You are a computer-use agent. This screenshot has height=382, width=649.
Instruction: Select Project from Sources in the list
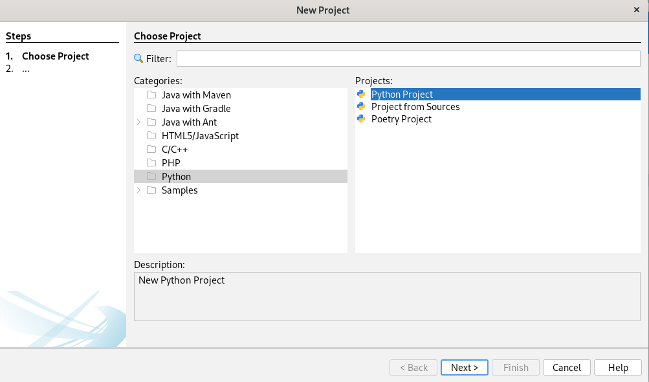415,107
